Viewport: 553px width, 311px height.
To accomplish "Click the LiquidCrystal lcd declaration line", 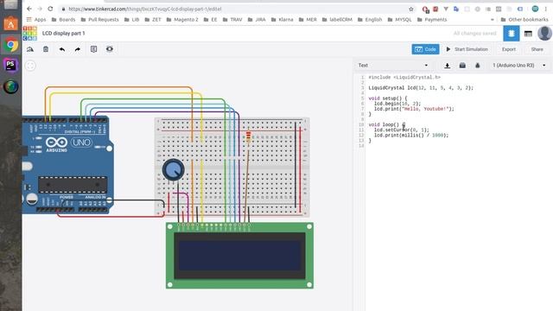I will pos(421,88).
